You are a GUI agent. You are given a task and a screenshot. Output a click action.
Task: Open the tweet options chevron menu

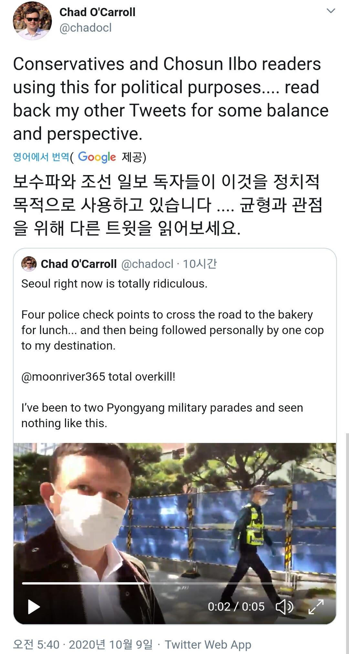(x=331, y=11)
